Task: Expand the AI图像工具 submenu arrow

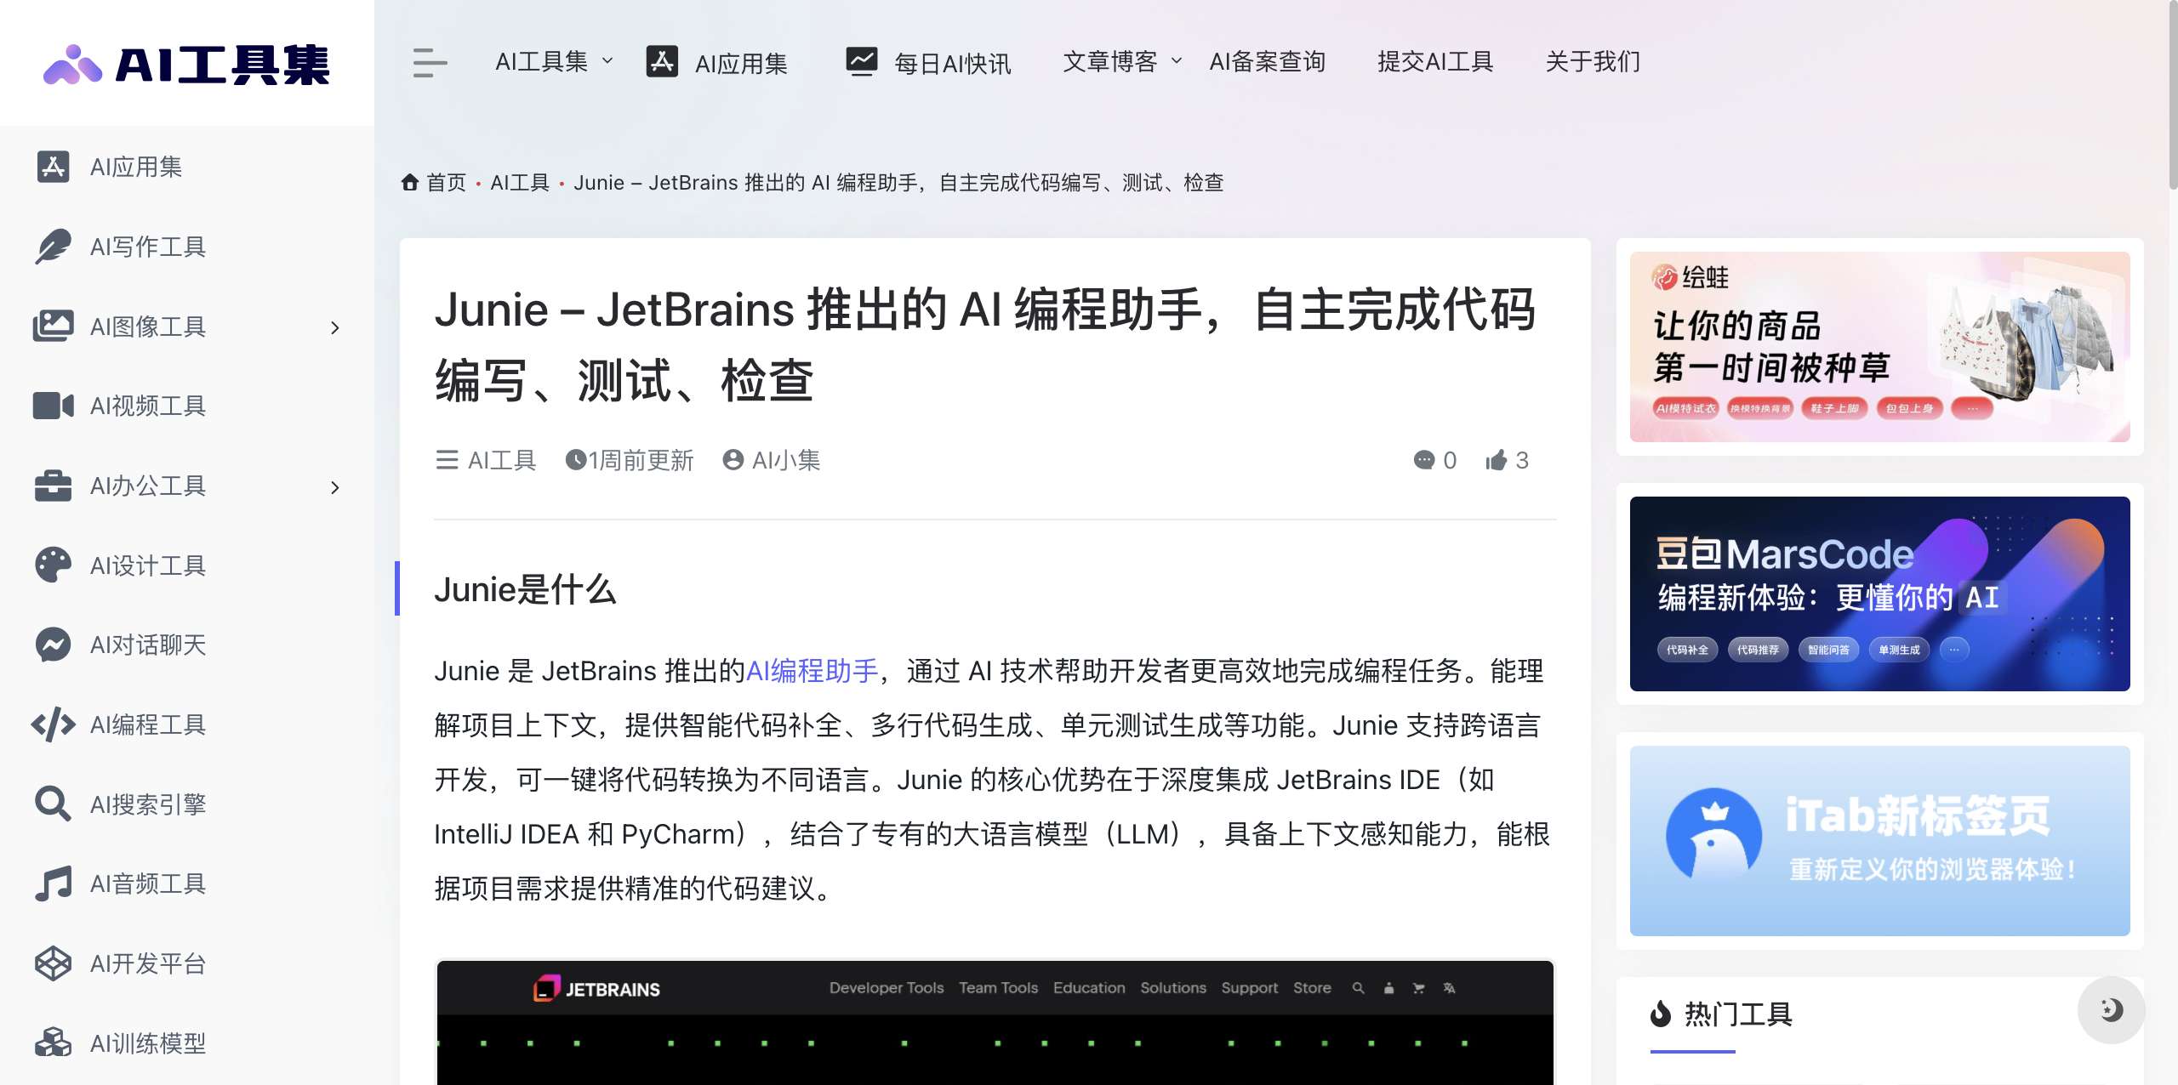Action: (334, 327)
